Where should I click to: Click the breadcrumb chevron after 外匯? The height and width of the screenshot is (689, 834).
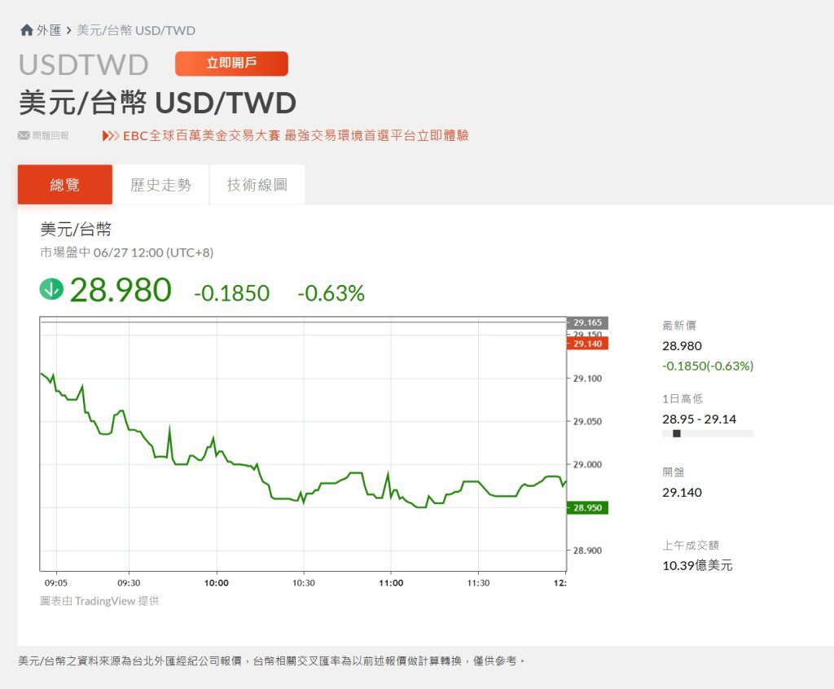pyautogui.click(x=69, y=31)
